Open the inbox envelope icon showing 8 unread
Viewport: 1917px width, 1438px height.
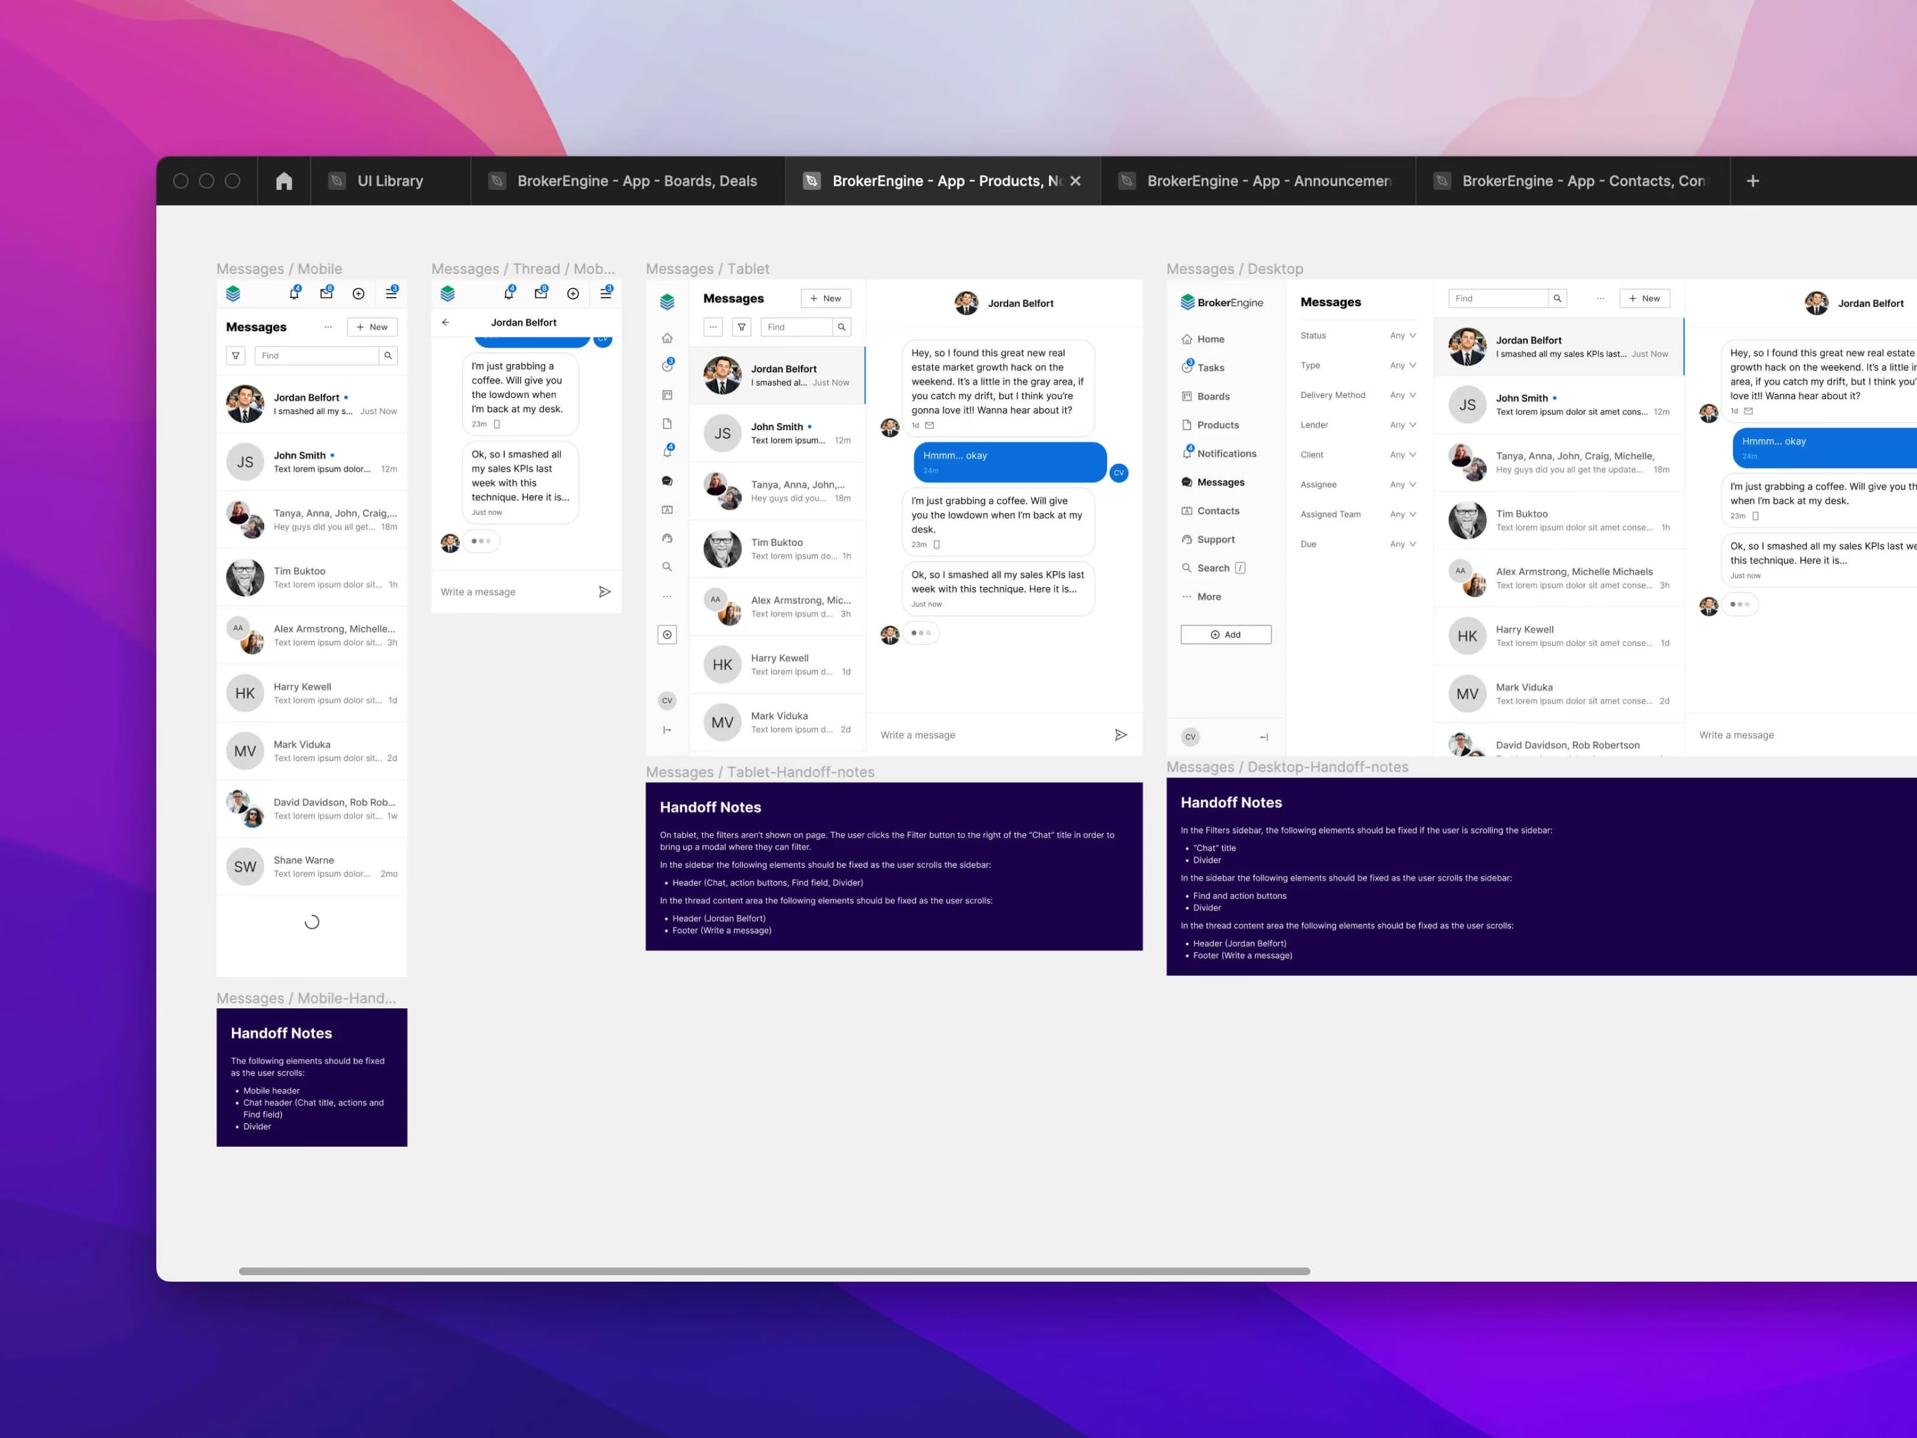coord(326,293)
